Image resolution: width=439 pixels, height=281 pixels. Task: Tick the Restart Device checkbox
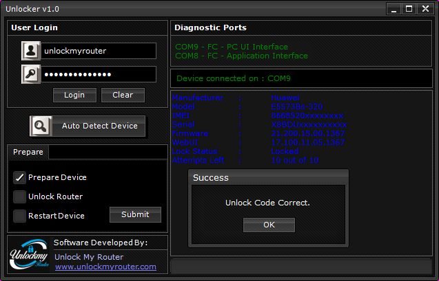(19, 216)
